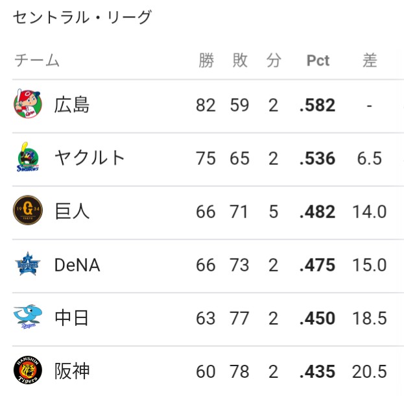Click the Hanshin Tigers team logo
Screen dimensions: 404x396
coord(28,370)
